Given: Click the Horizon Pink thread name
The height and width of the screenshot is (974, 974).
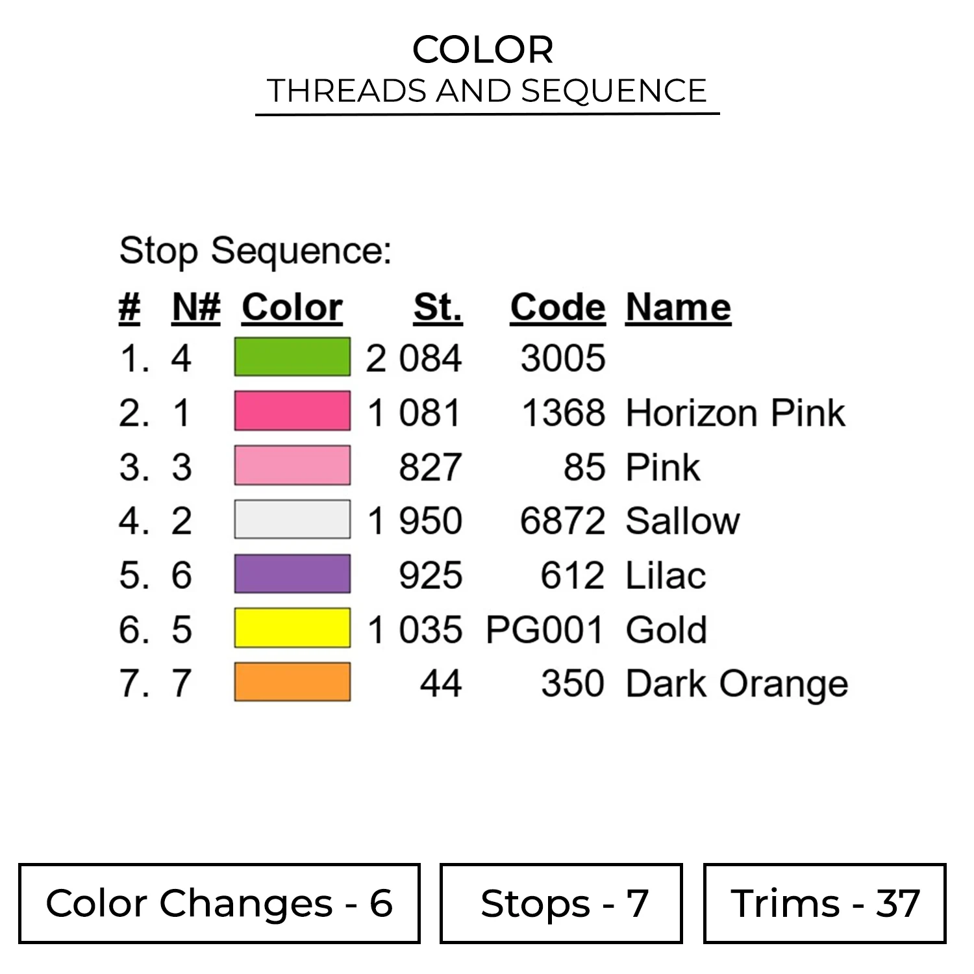Looking at the screenshot, I should click(x=735, y=413).
